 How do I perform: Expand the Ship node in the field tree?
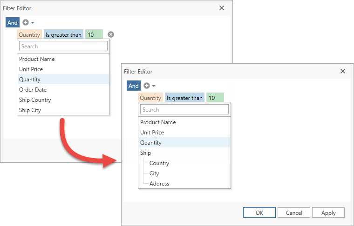point(145,153)
